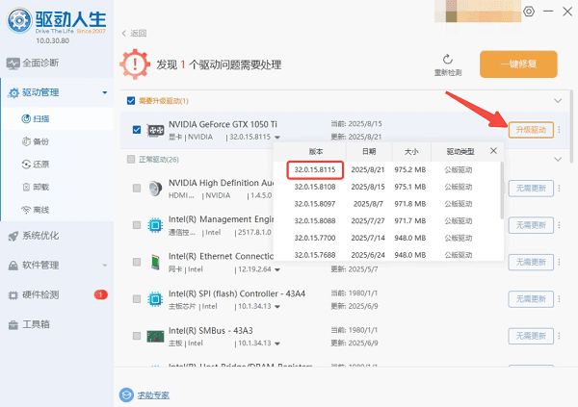Uncheck the NVIDIA GeForce GTX 1050 Ti checkbox
The height and width of the screenshot is (407, 578).
[136, 130]
